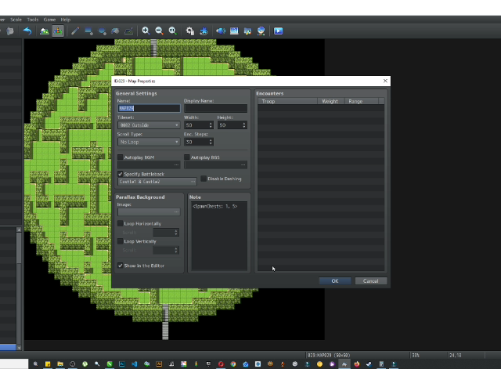Click the OK button
Image resolution: width=501 pixels, height=376 pixels.
[335, 280]
